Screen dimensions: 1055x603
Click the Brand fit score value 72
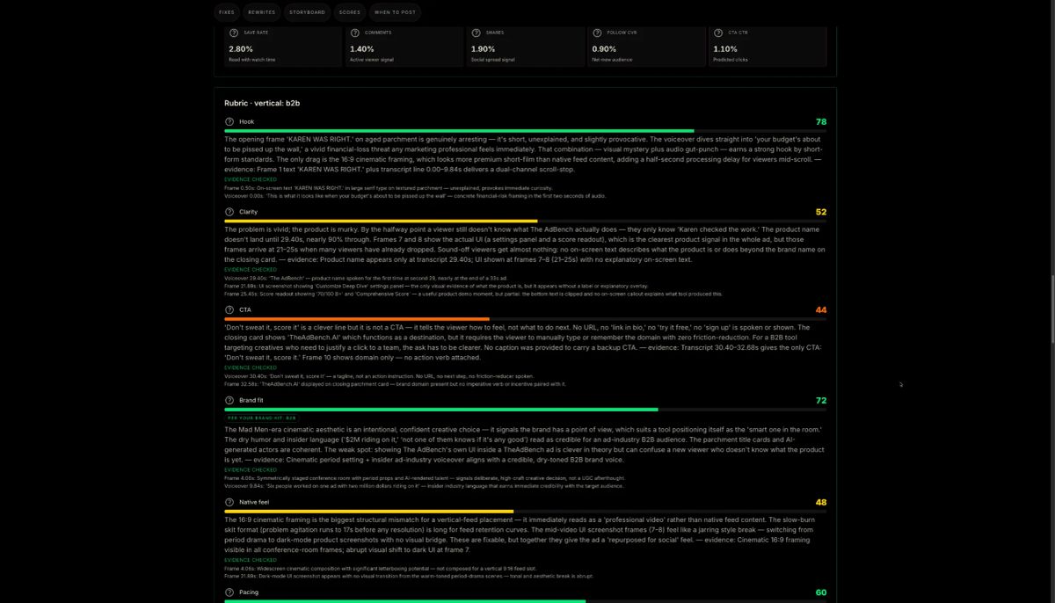[x=821, y=400]
